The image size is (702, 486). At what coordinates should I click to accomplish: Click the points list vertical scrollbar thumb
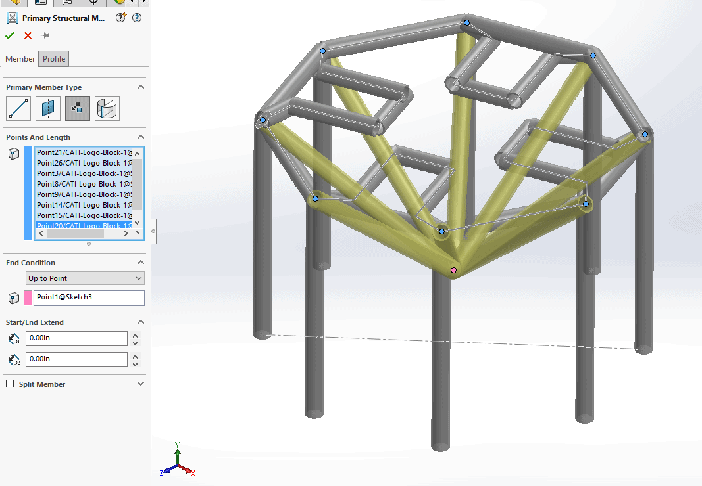tap(138, 184)
